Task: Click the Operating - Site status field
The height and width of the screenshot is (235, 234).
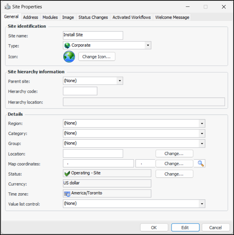Action: 107,174
